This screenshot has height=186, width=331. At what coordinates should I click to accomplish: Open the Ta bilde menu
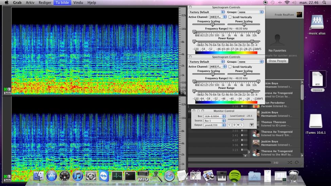point(62,2)
